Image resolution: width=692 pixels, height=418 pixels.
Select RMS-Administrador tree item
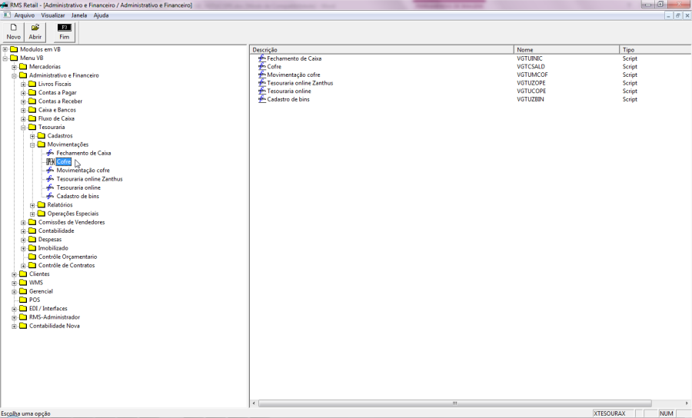pos(55,317)
